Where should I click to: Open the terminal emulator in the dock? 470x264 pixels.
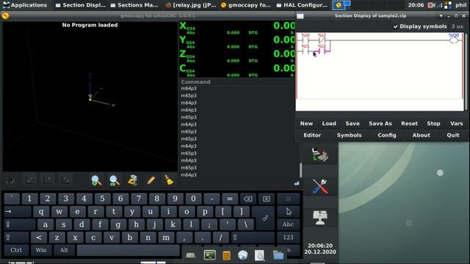[x=209, y=255]
